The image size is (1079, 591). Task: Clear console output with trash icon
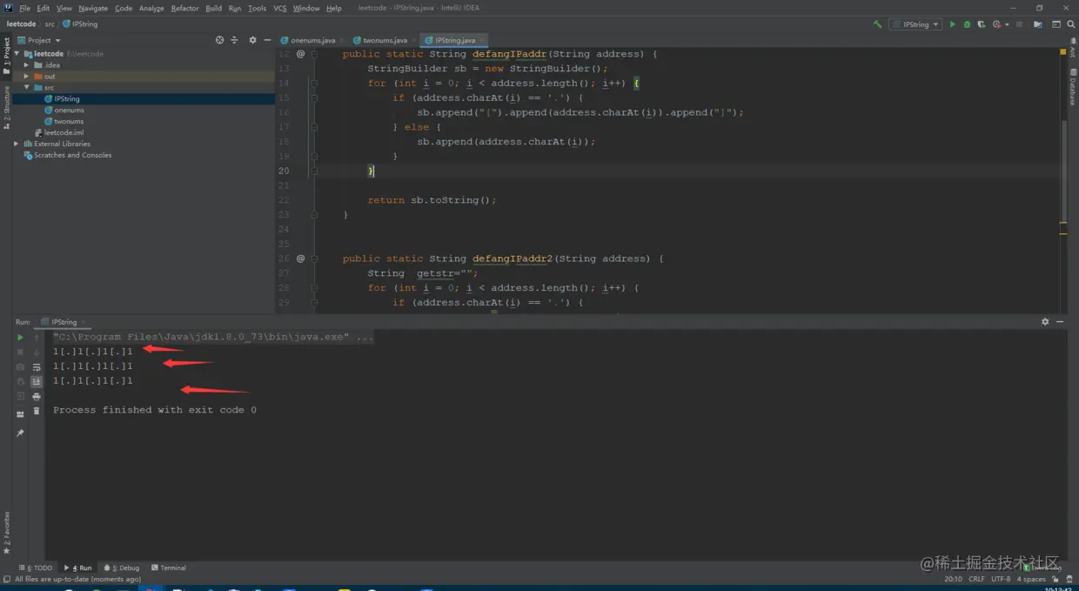click(x=37, y=411)
